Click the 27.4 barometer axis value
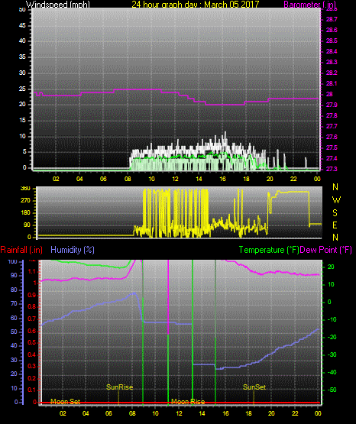 pyautogui.click(x=332, y=158)
